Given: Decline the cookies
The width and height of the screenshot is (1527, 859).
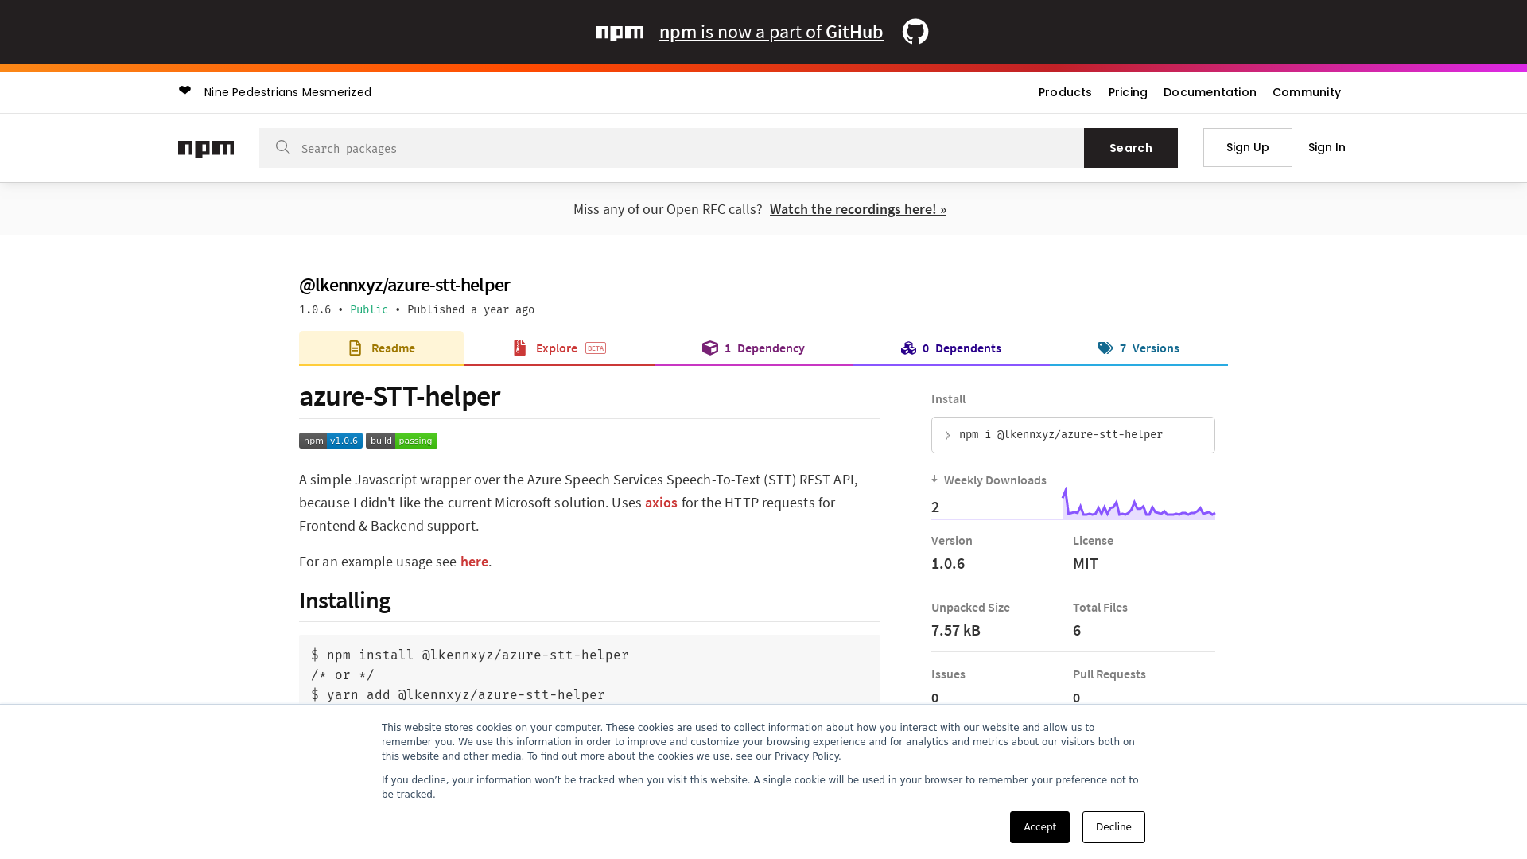Looking at the screenshot, I should 1113,827.
